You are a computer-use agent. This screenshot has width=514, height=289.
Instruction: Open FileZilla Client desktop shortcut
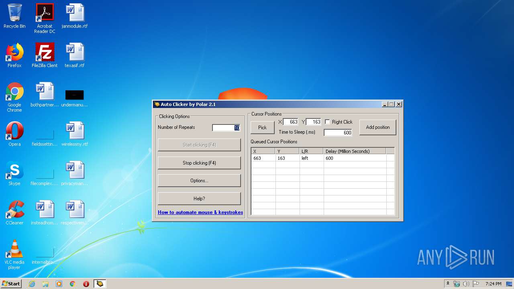(45, 55)
